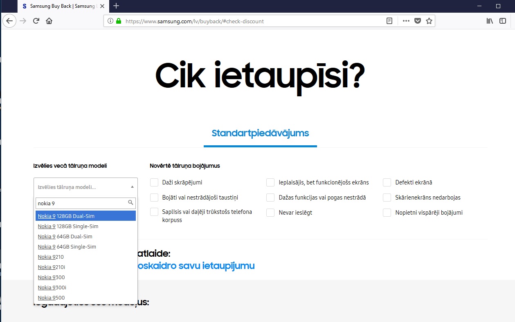Click the green secure padlock icon
Viewport: 515px width, 322px height.
pos(119,21)
